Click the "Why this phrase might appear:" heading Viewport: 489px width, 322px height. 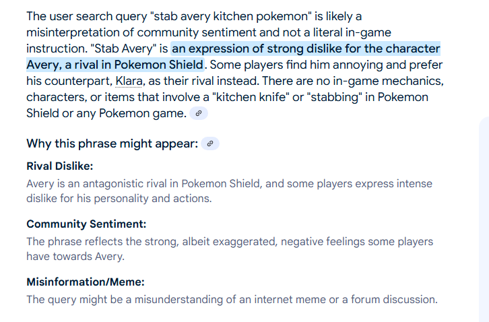(112, 143)
